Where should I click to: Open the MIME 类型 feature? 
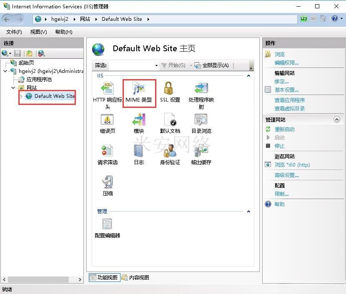pyautogui.click(x=139, y=92)
